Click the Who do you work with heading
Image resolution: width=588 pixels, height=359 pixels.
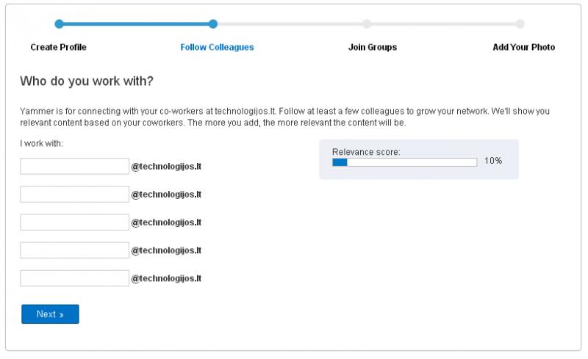pos(87,81)
